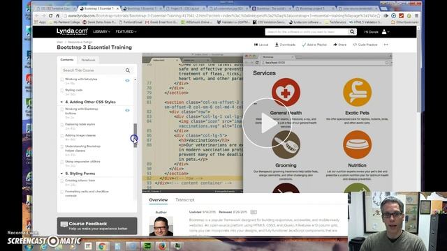447x251 pixels.
Task: Click Chrome icon in taskbar
Action: coord(102,245)
